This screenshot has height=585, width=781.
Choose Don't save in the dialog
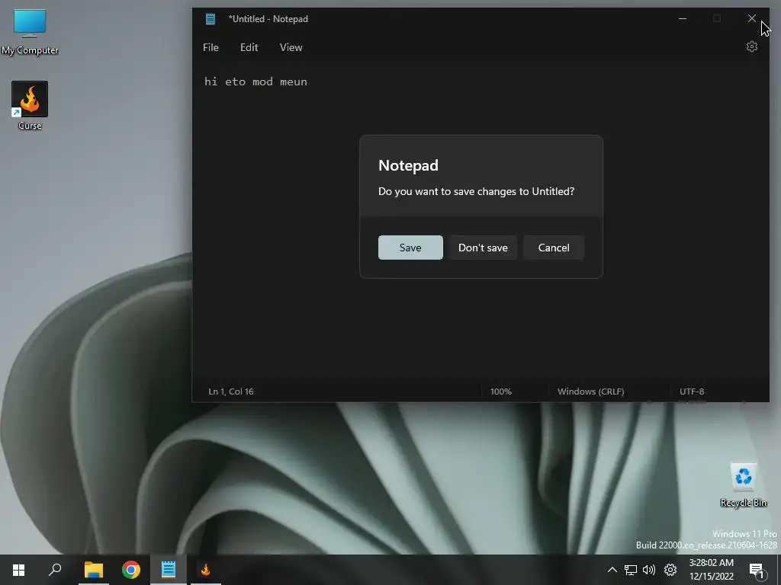point(483,248)
